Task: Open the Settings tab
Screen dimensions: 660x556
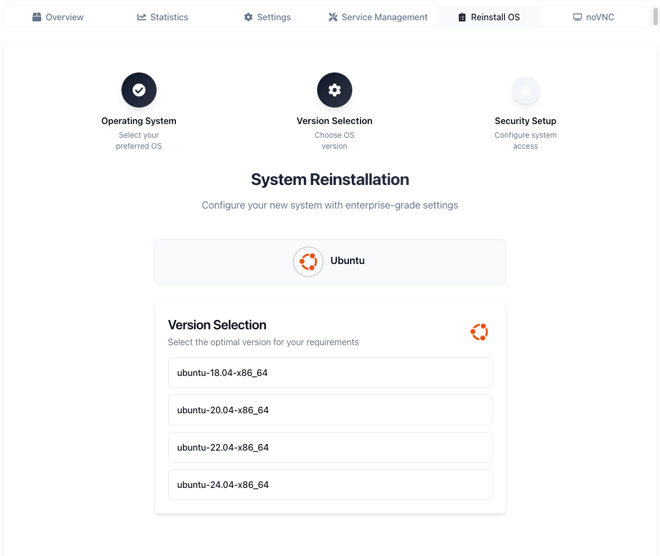Action: pos(267,17)
